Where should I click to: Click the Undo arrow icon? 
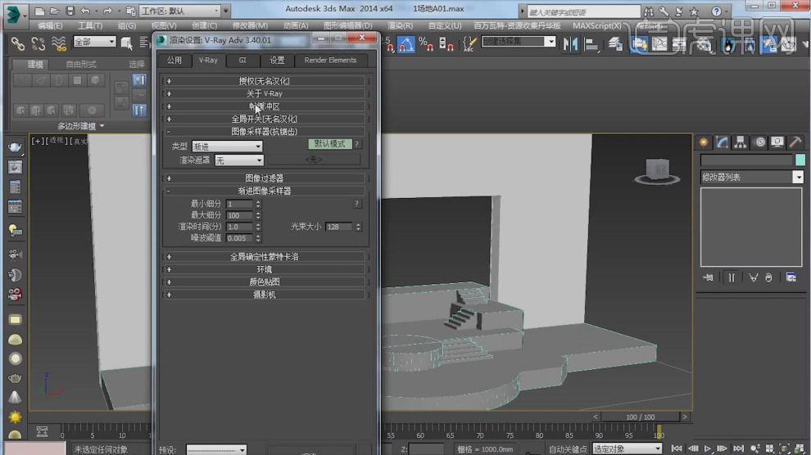tap(86, 11)
